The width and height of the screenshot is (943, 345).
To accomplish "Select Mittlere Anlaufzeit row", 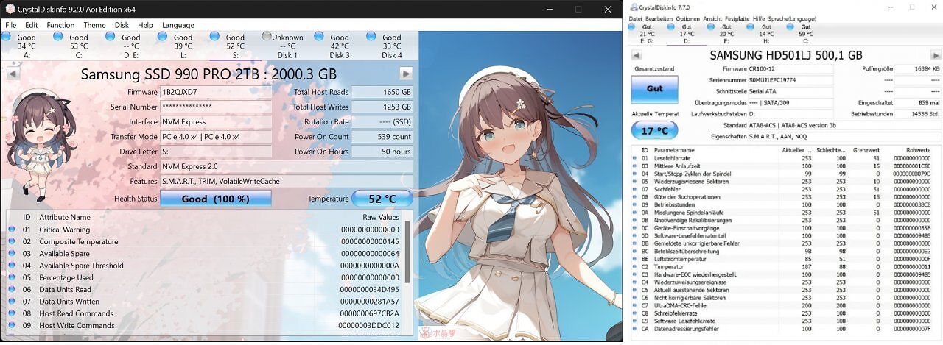I will [782, 166].
